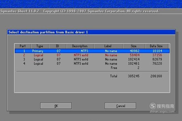
Task: Click data size value 76220
Action: (157, 63)
